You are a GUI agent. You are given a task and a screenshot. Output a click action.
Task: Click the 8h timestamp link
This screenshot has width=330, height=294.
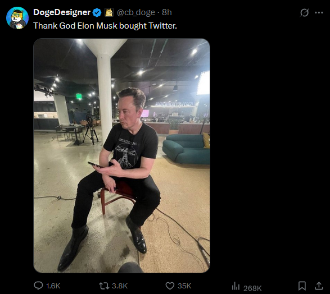[167, 12]
